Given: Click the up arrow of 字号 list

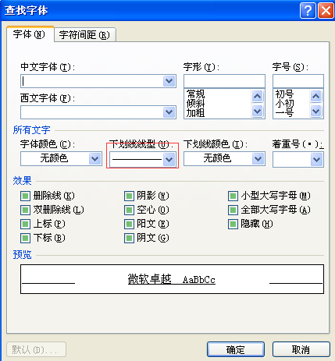Looking at the screenshot, I should 316,97.
